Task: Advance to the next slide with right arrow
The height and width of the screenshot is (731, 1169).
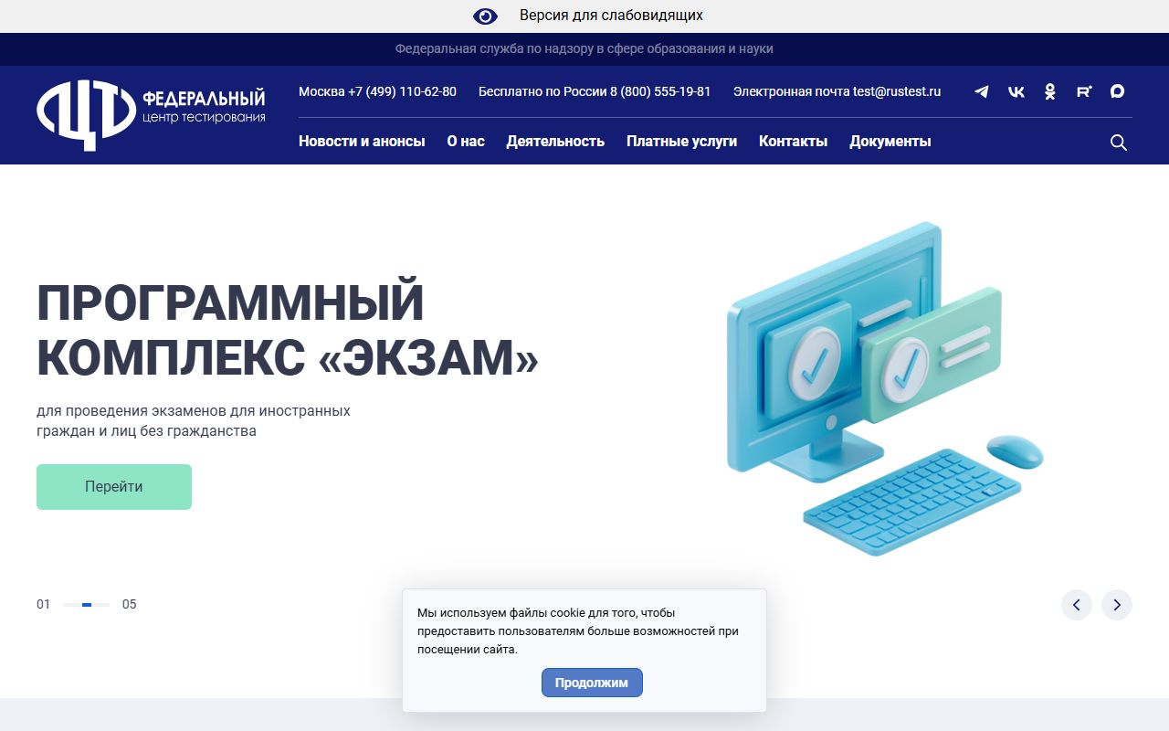Action: click(1117, 605)
